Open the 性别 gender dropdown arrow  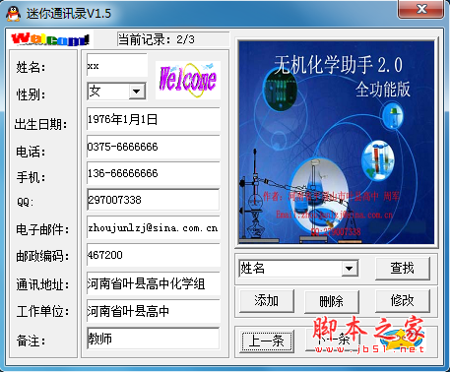click(137, 91)
